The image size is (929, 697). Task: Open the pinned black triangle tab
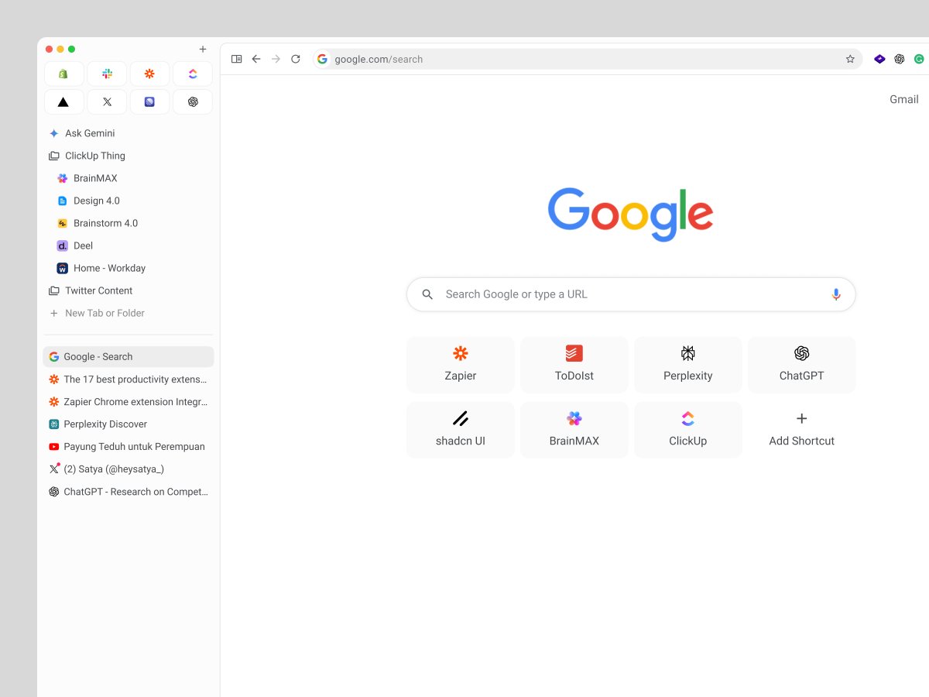coord(64,101)
